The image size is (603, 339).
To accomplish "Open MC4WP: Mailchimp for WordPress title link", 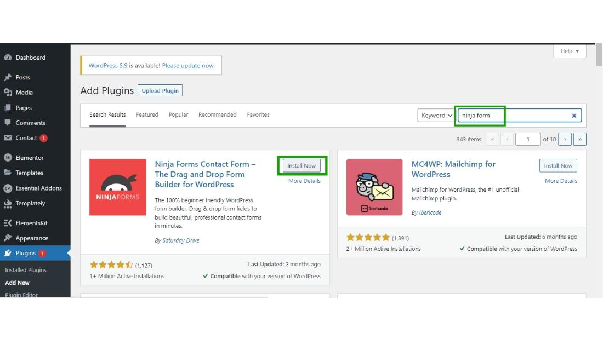I will [453, 169].
